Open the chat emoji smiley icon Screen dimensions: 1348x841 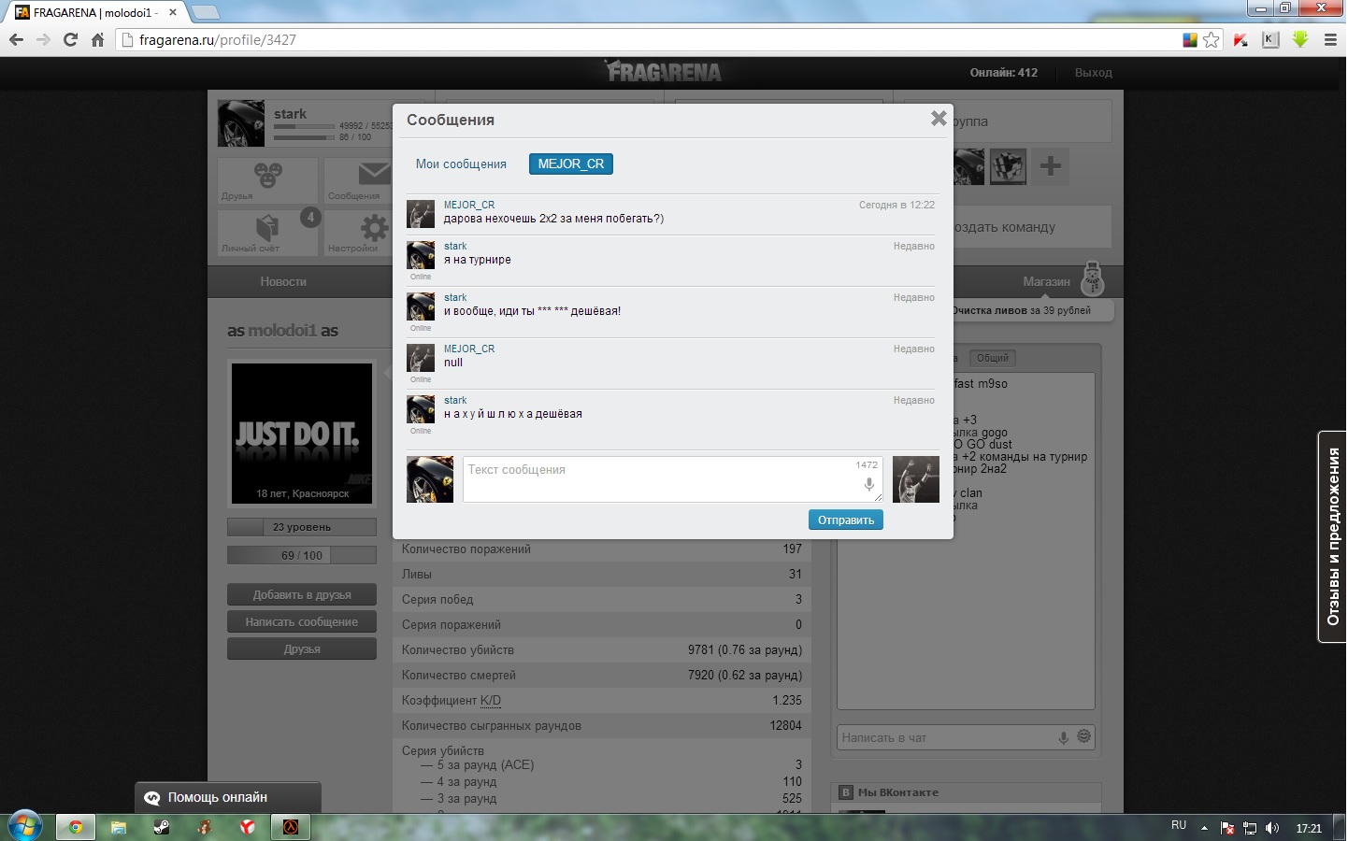pos(1084,736)
